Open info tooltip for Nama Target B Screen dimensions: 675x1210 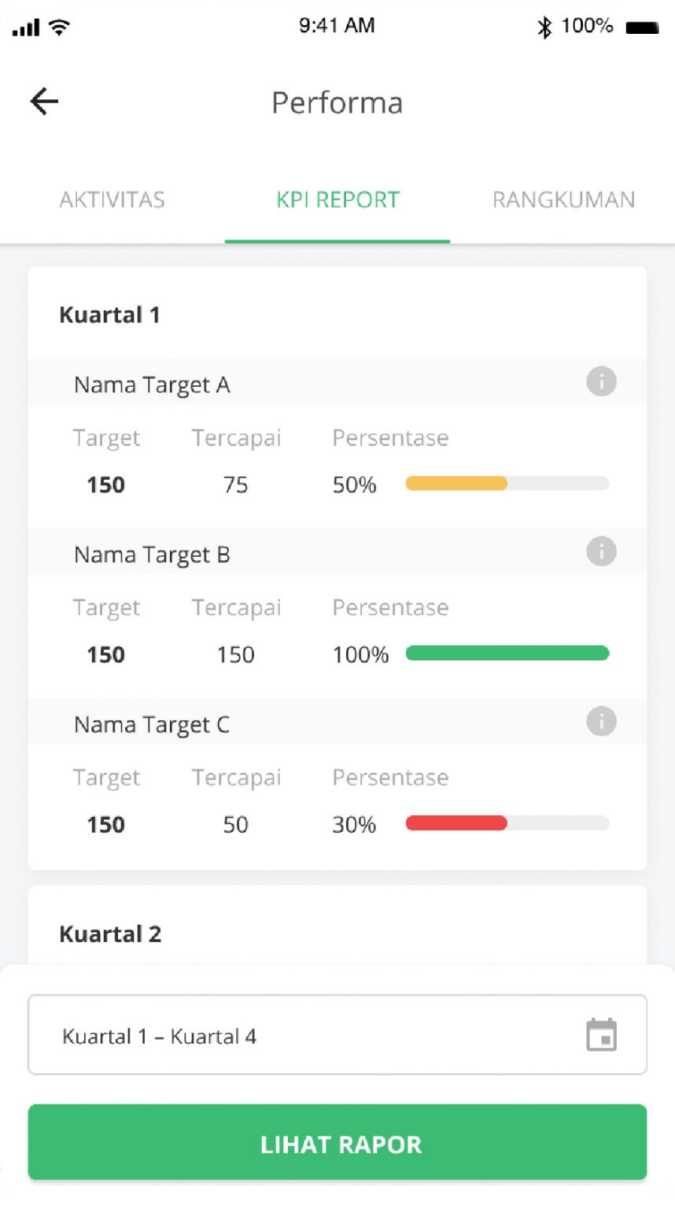(x=601, y=551)
